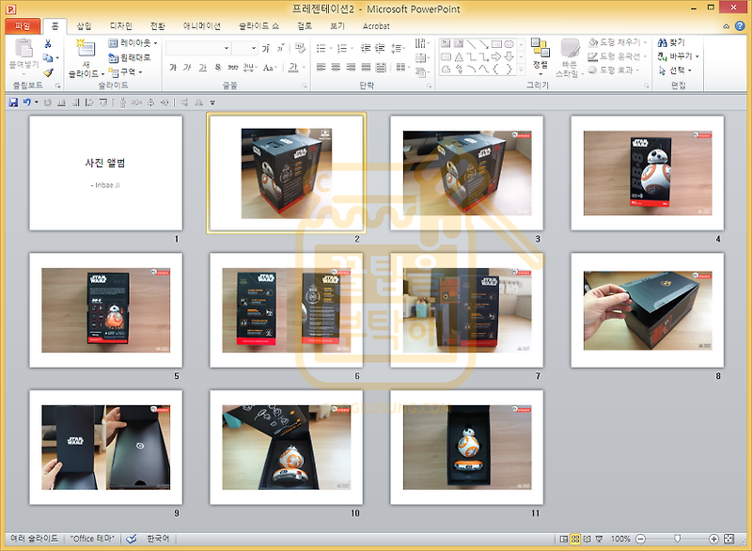Toggle Align Text Right
This screenshot has width=752, height=551.
(x=351, y=67)
